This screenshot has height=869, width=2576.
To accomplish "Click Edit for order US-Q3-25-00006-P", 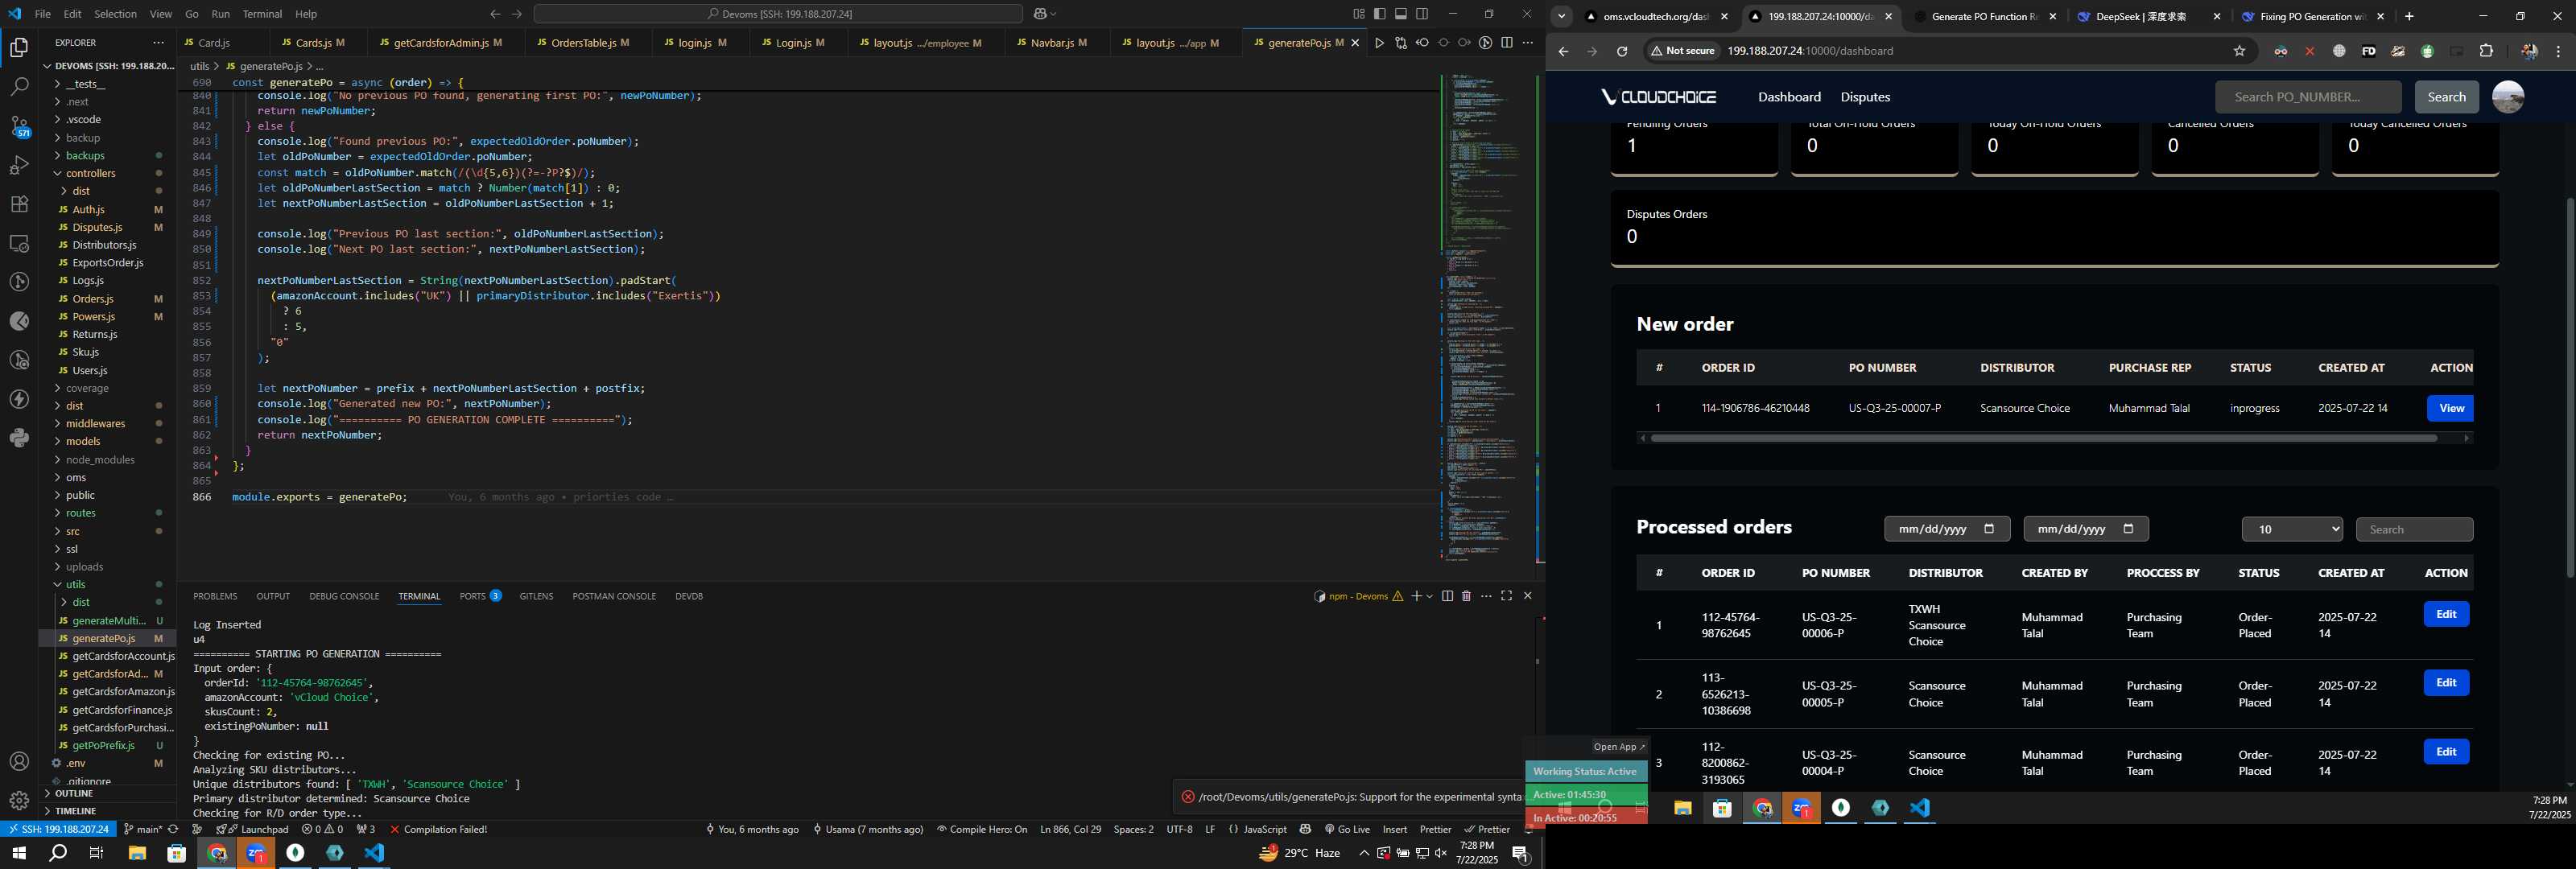I will pyautogui.click(x=2446, y=614).
